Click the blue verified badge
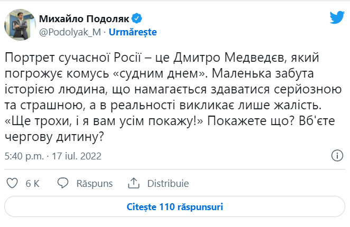This screenshot has width=350, height=227. coord(136,19)
